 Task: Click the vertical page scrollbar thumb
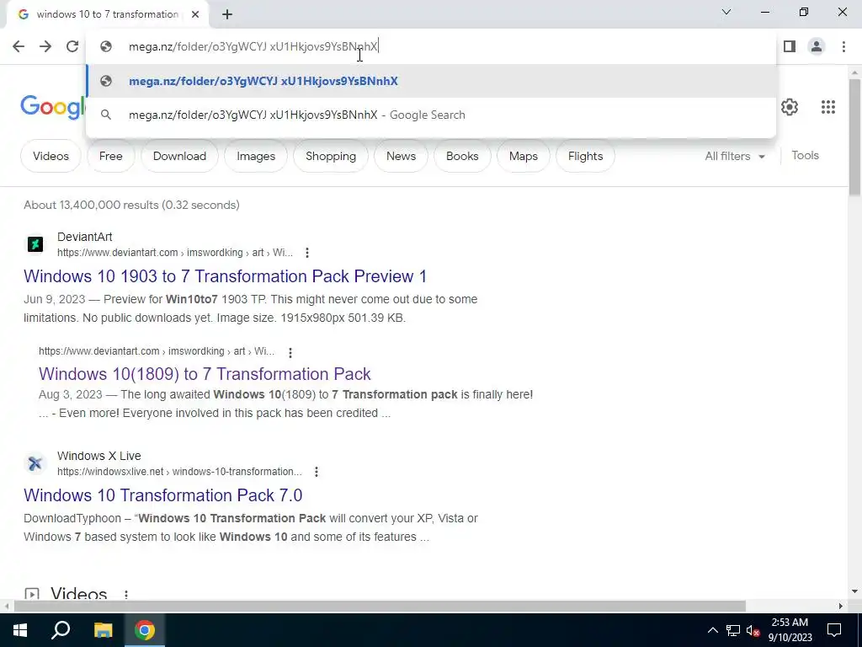854,137
